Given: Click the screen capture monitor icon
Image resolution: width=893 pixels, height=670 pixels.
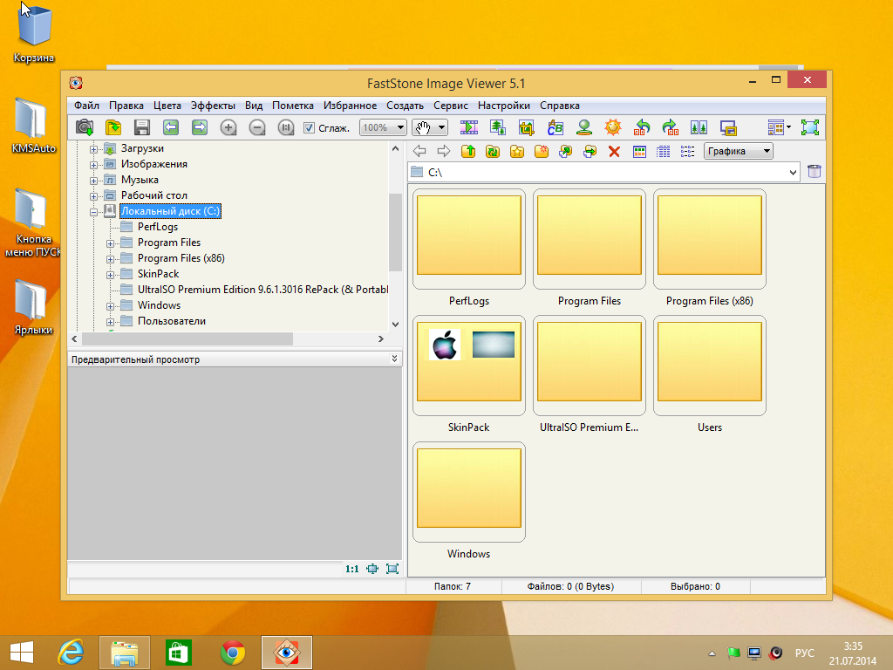Looking at the screenshot, I should click(728, 127).
